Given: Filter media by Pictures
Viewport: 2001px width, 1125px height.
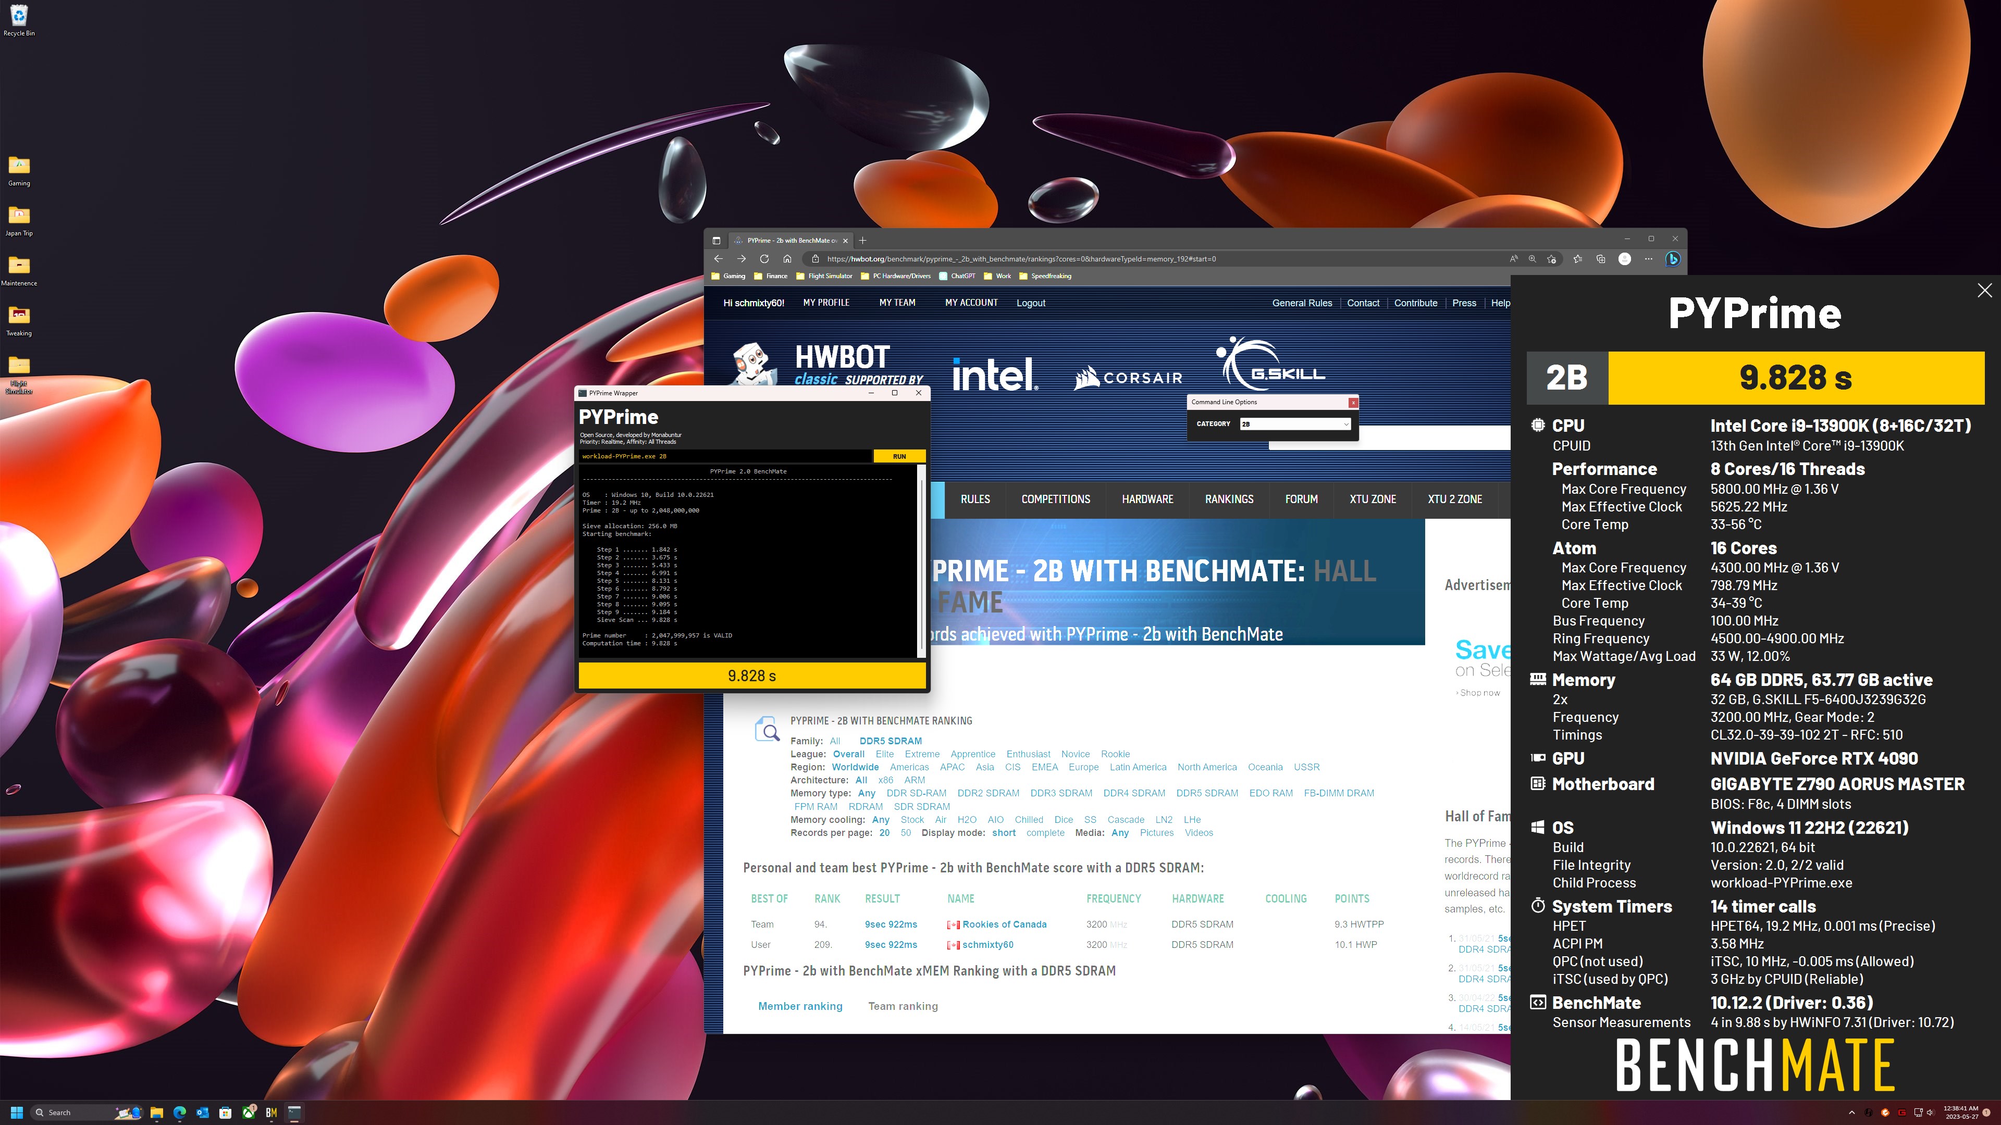Looking at the screenshot, I should (1156, 832).
